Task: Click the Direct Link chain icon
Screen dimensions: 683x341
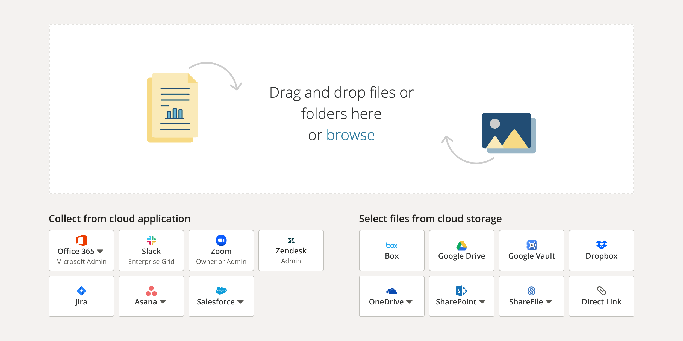Action: point(601,291)
